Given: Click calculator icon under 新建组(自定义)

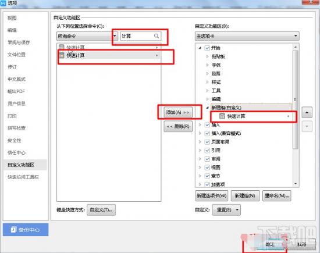Looking at the screenshot, I should point(222,116).
